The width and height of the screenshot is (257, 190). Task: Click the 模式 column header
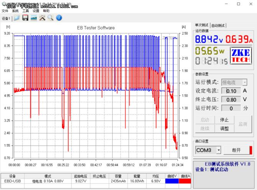[x=48, y=176]
